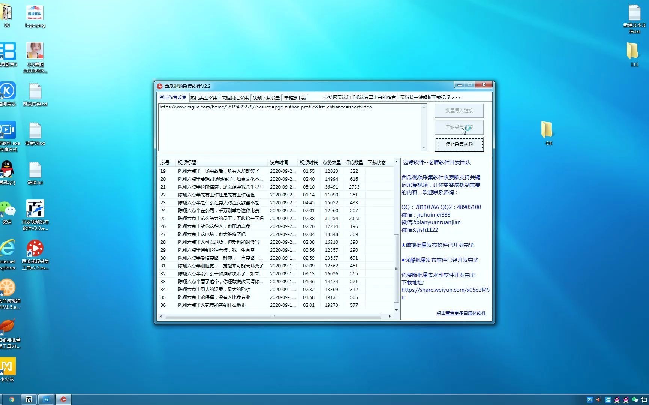Open the 小火花 desktop shortcut
Screen dimensions: 649x405
coord(8,369)
